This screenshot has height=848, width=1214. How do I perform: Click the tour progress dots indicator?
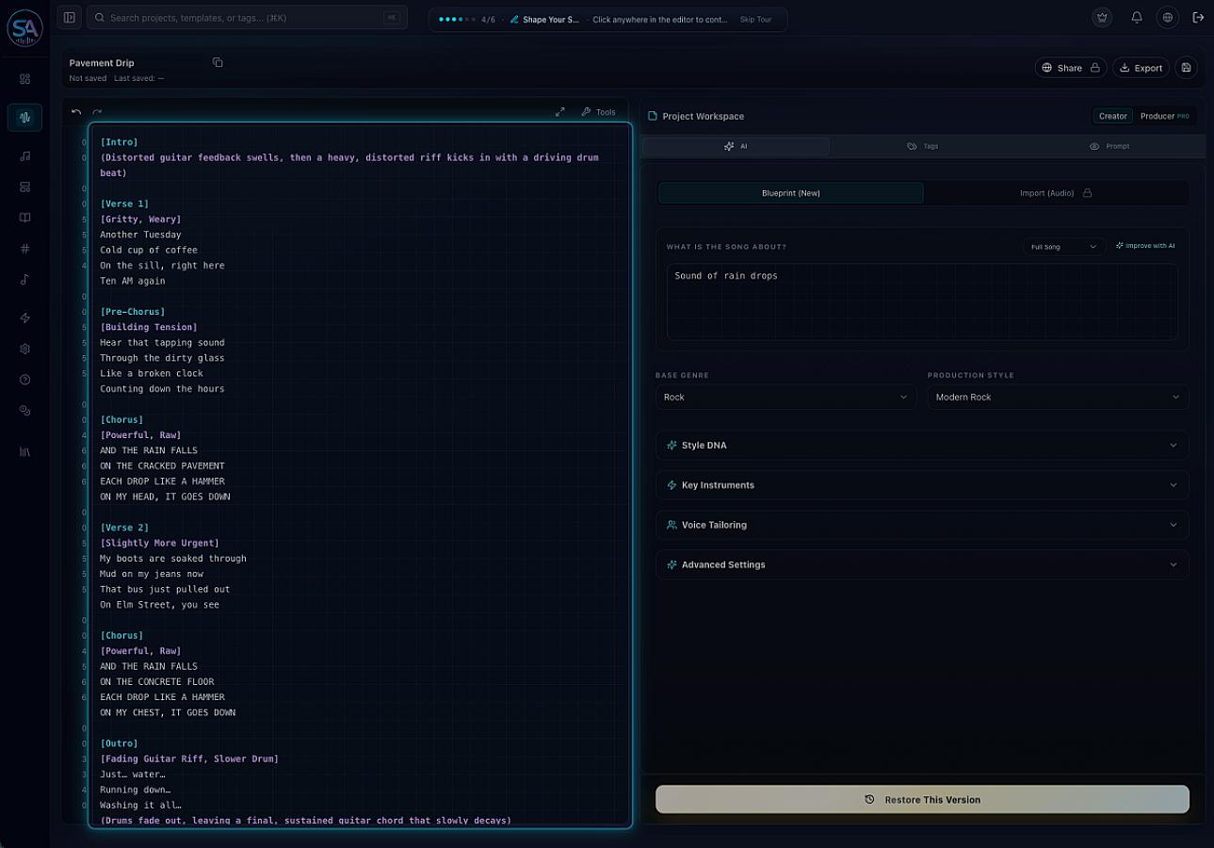coord(457,19)
